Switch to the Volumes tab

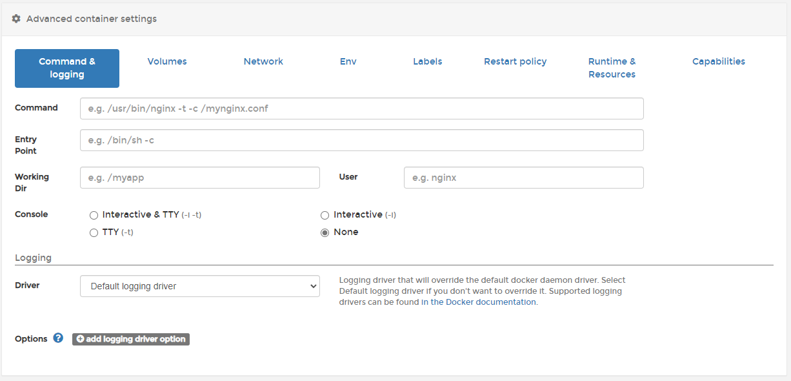pyautogui.click(x=167, y=61)
